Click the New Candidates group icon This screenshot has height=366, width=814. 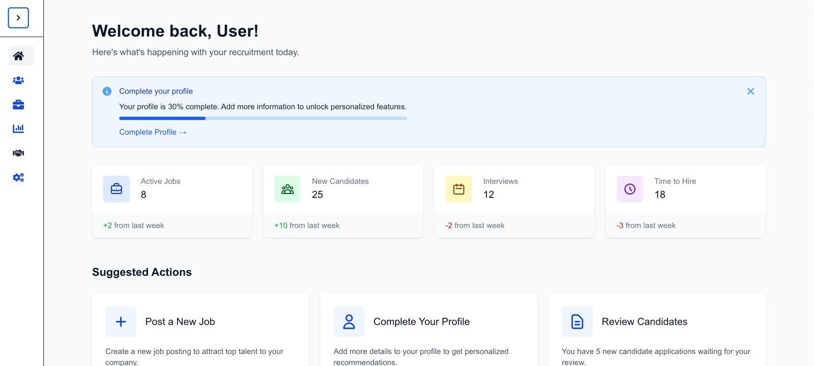tap(287, 189)
